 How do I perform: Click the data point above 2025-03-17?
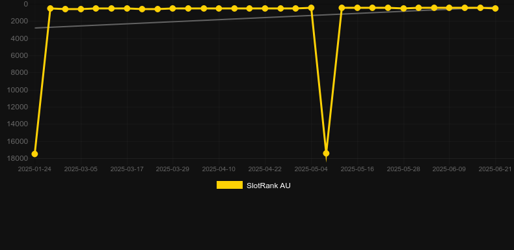coord(127,8)
